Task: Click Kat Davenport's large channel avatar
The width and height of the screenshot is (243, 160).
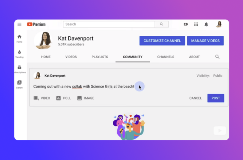Action: [43, 40]
